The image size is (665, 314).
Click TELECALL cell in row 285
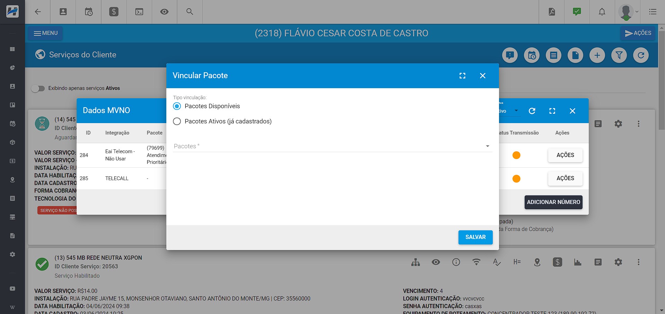[117, 178]
